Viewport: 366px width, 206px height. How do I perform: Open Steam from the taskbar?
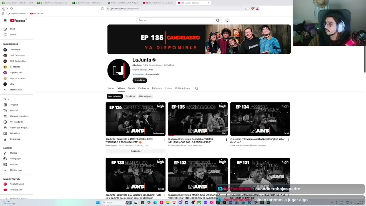coord(187,203)
